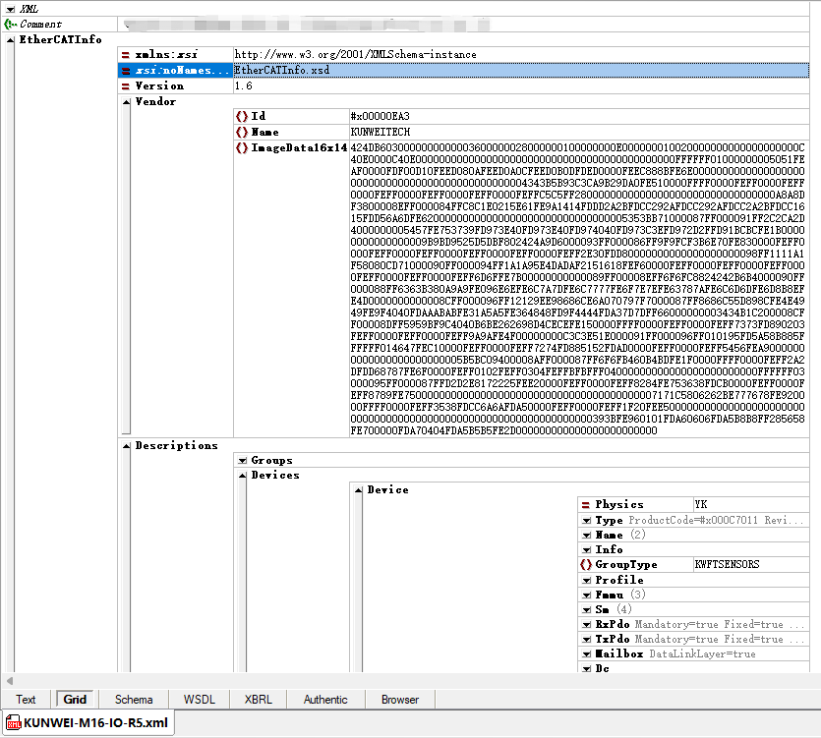Collapse the Vendor element arrow
Image resolution: width=821 pixels, height=738 pixels.
pos(126,101)
